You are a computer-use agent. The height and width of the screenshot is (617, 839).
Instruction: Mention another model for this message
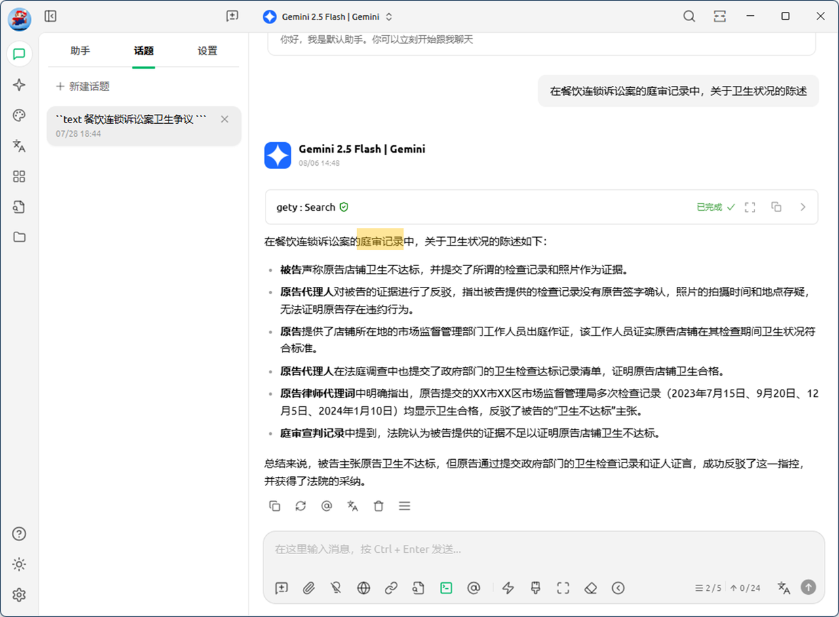326,506
